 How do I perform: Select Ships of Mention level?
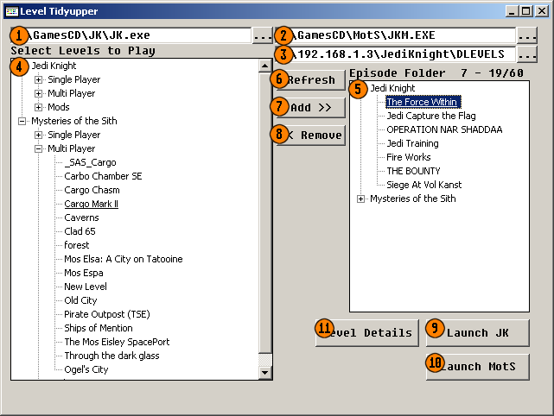point(99,328)
